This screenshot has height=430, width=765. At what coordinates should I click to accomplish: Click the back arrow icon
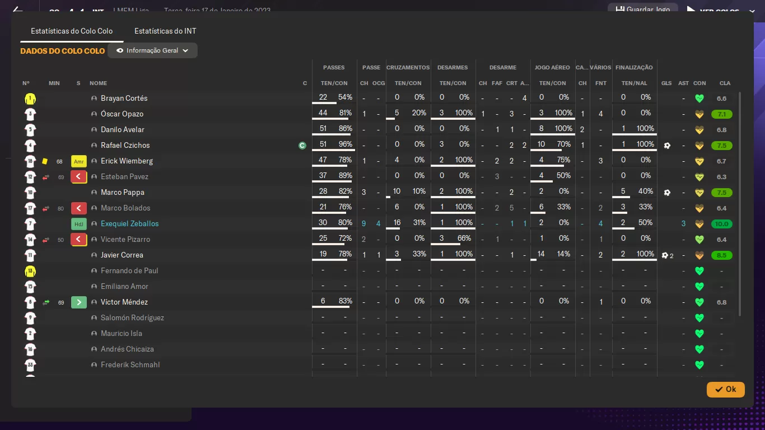(x=17, y=10)
